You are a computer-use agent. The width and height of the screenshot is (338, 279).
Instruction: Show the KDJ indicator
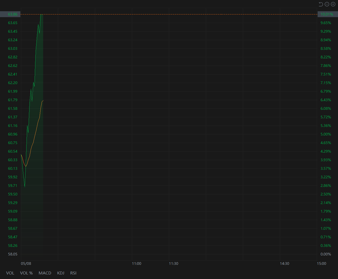pyautogui.click(x=61, y=273)
